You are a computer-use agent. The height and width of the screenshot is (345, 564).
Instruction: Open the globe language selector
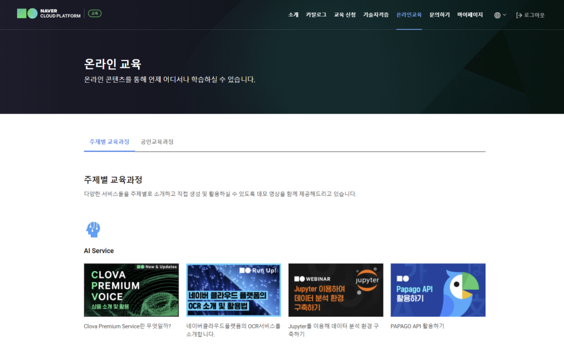500,15
